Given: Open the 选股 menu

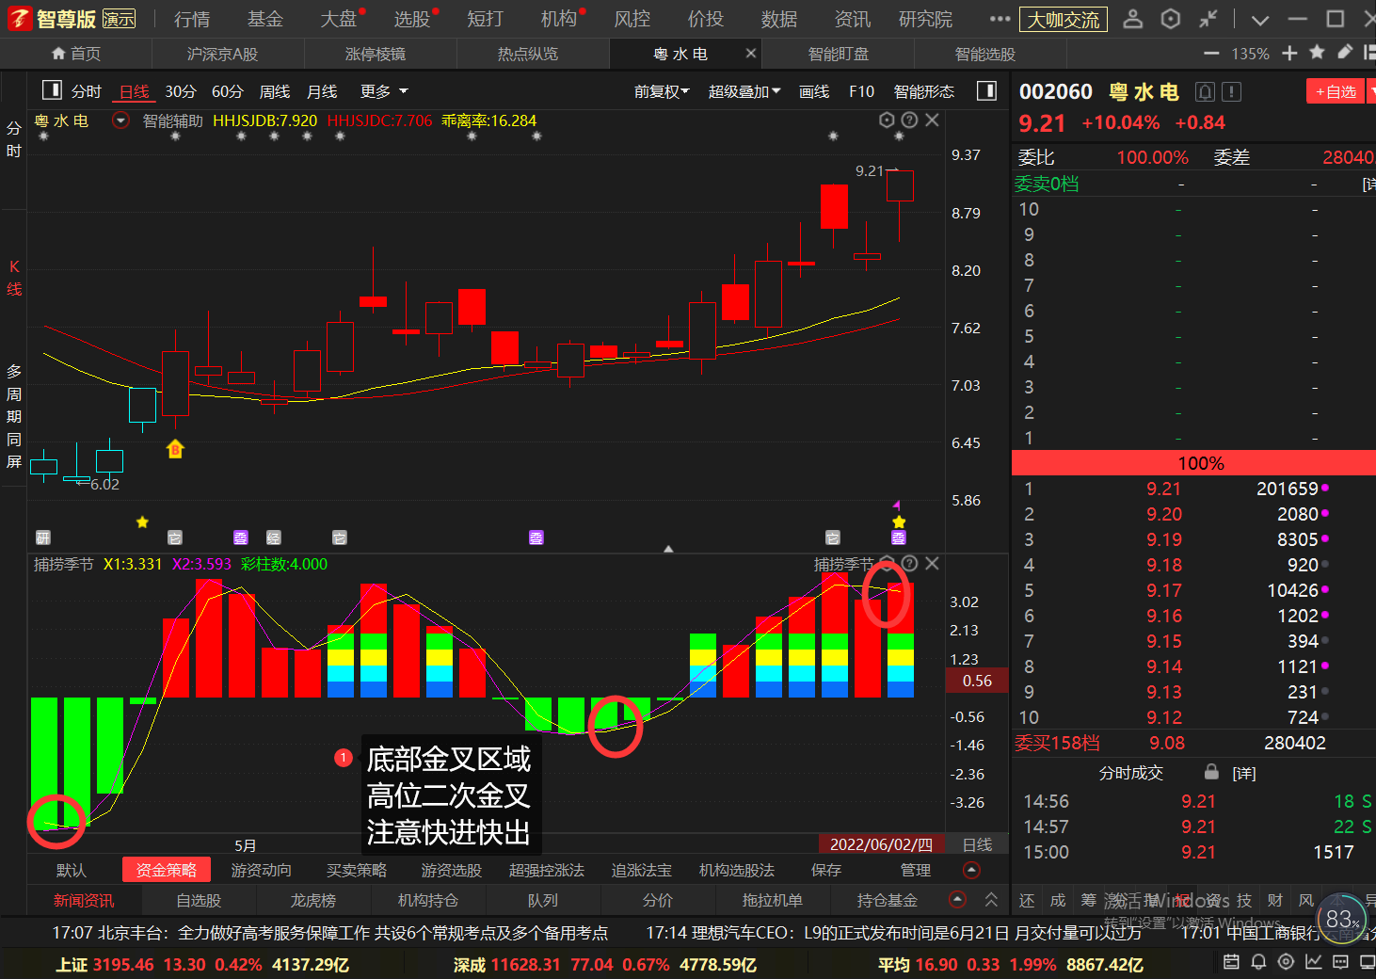Looking at the screenshot, I should pos(411,19).
